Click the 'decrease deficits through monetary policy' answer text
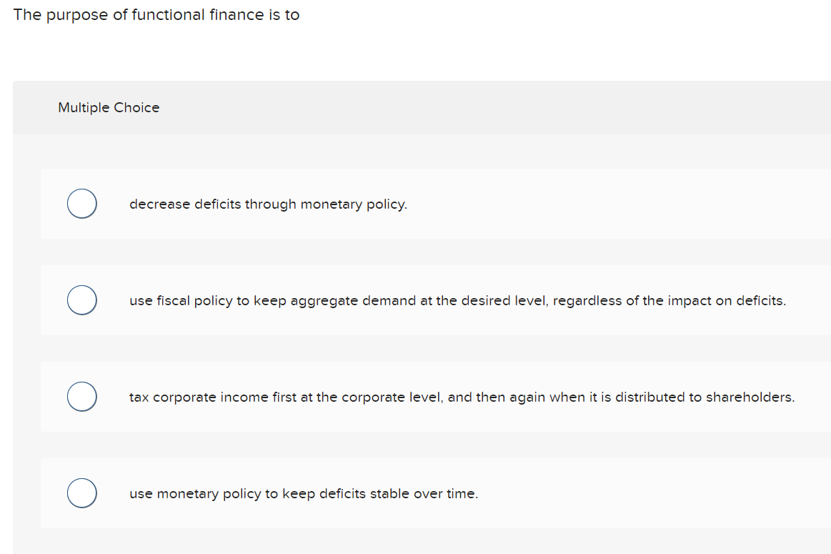831x554 pixels. 268,204
